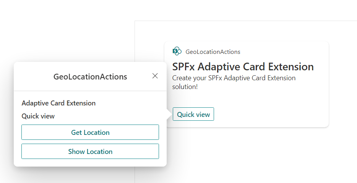Close the GeoLocationActions quick view popup
The height and width of the screenshot is (183, 357).
coord(155,76)
